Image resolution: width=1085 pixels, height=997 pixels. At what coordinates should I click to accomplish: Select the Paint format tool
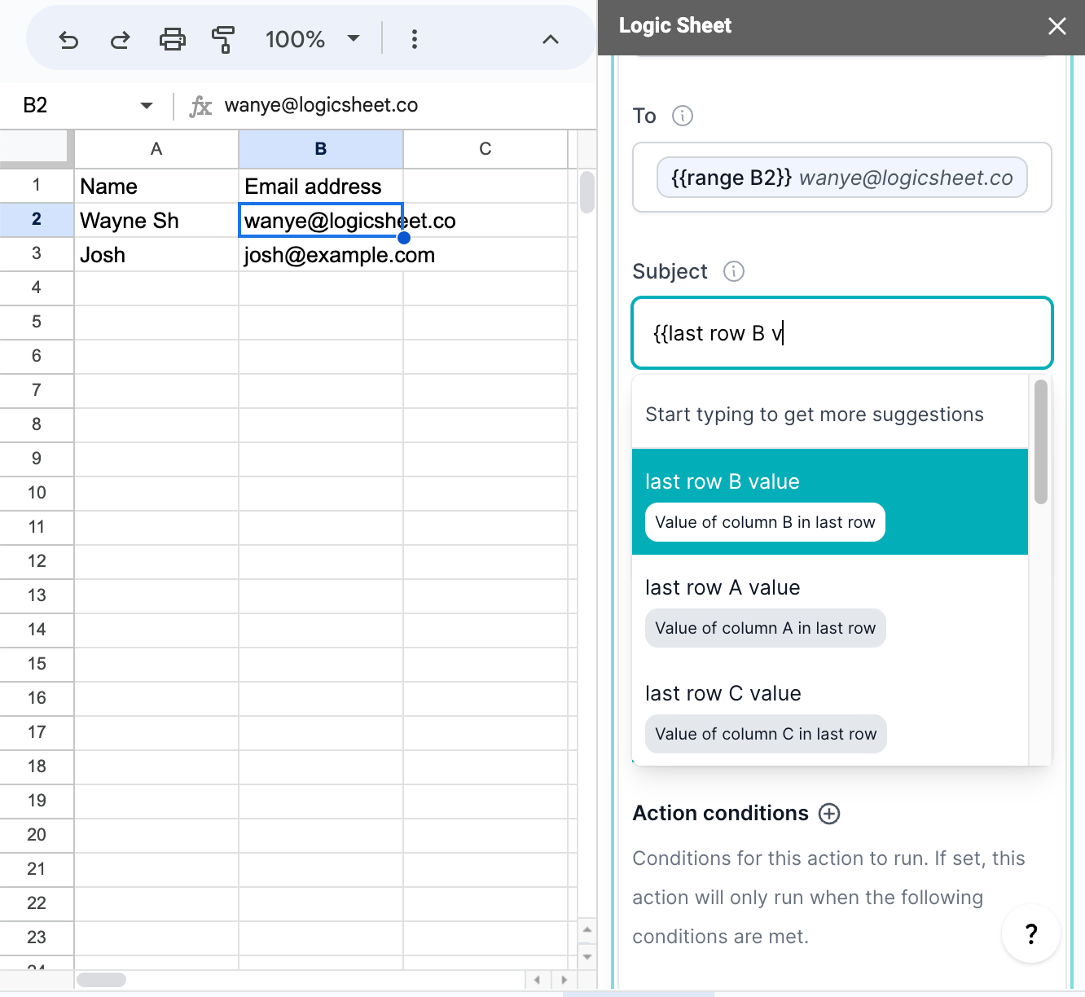(222, 38)
